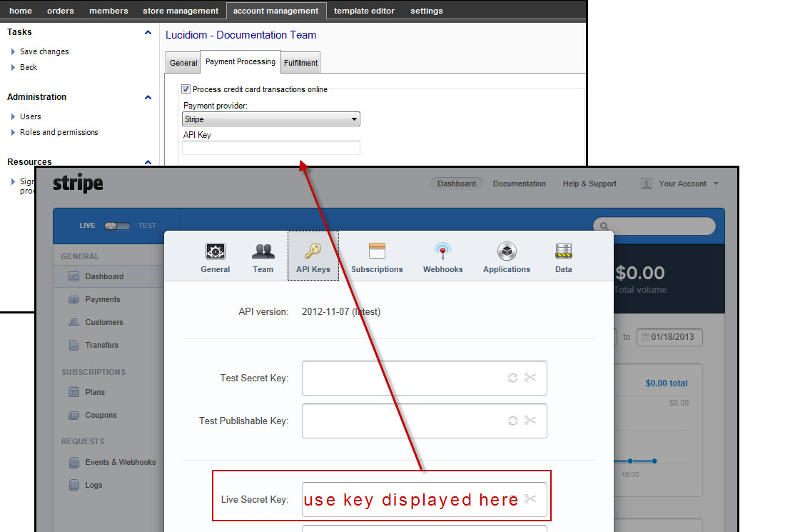Collapse the Administration panel
This screenshot has width=800, height=532.
pos(148,97)
